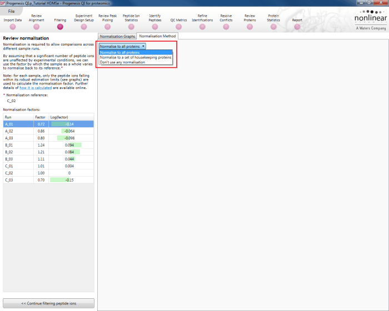Choose "Don't use any normalisation" option
The width and height of the screenshot is (389, 311).
136,62
